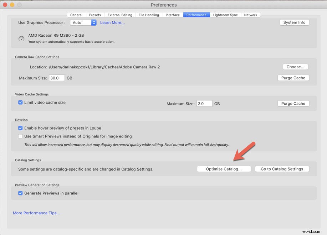Switch to the Performance tab
This screenshot has width=327, height=235.
coord(196,15)
